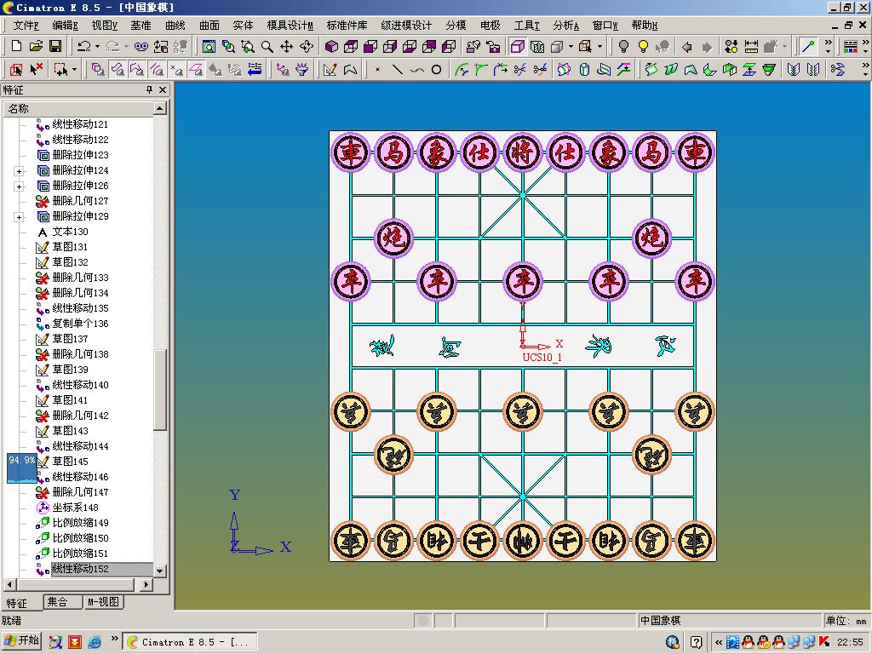Viewport: 872px width, 654px height.
Task: Switch to the M-视图 tab
Action: (103, 602)
